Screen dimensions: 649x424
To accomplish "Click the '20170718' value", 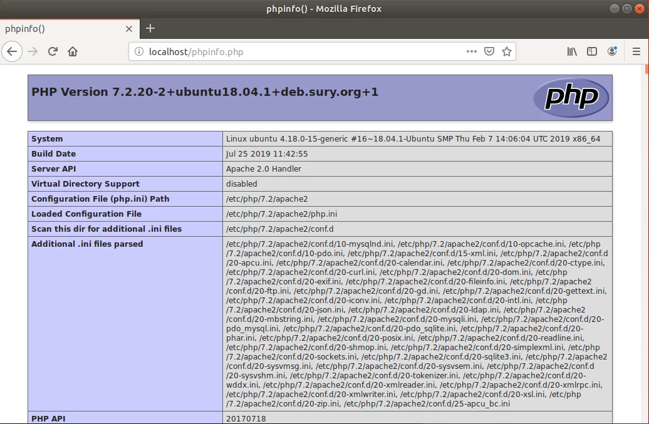I will 246,418.
